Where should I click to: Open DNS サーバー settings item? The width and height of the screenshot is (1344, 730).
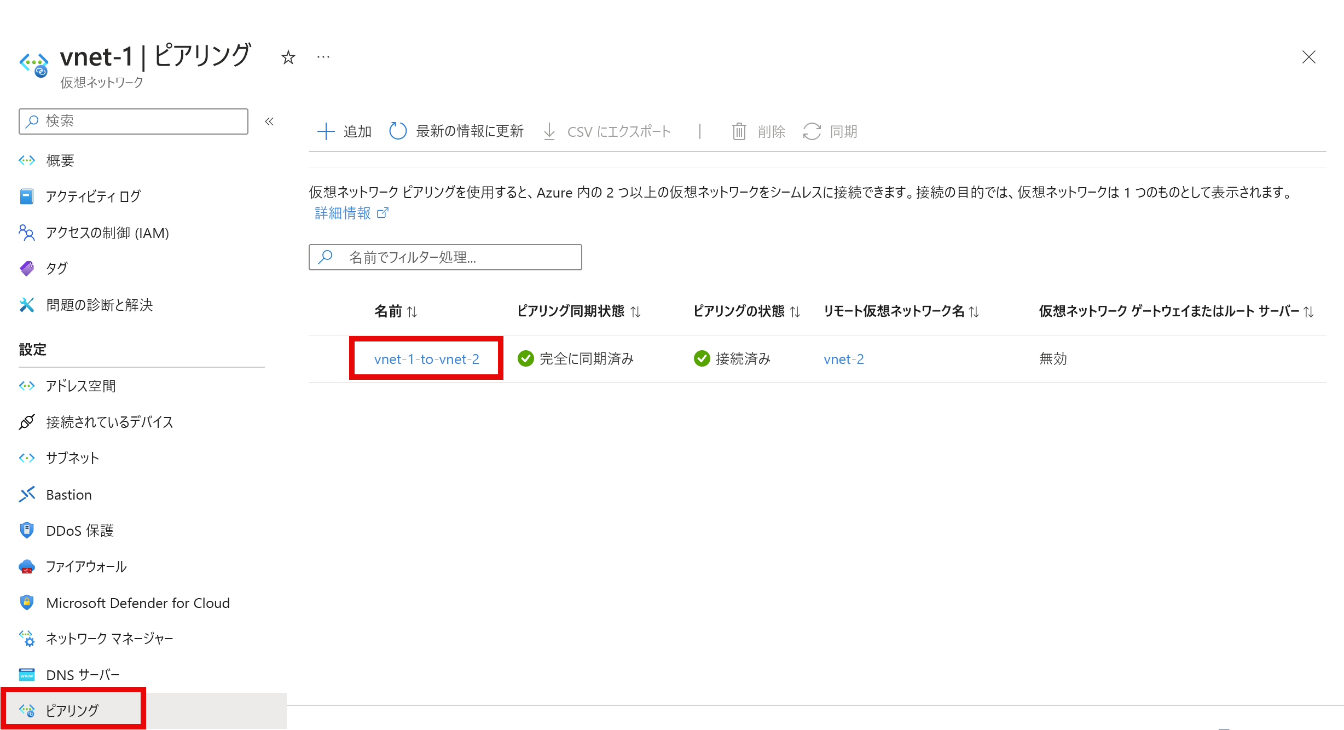tap(83, 675)
